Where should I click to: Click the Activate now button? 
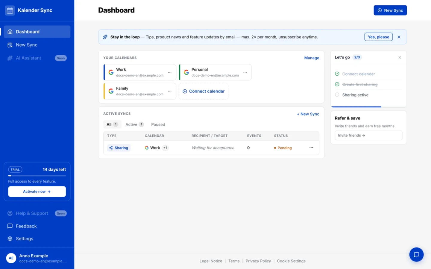(x=37, y=192)
